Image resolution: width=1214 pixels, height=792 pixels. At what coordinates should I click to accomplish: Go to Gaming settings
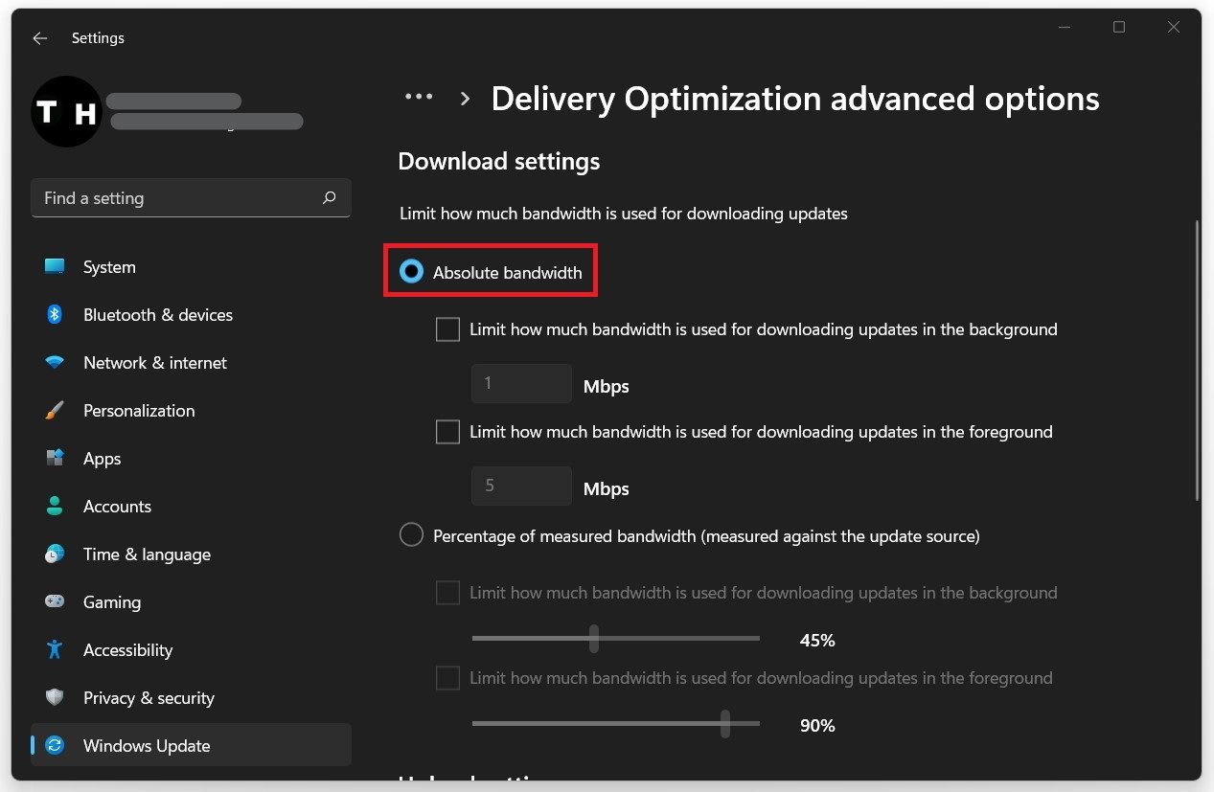pyautogui.click(x=192, y=602)
